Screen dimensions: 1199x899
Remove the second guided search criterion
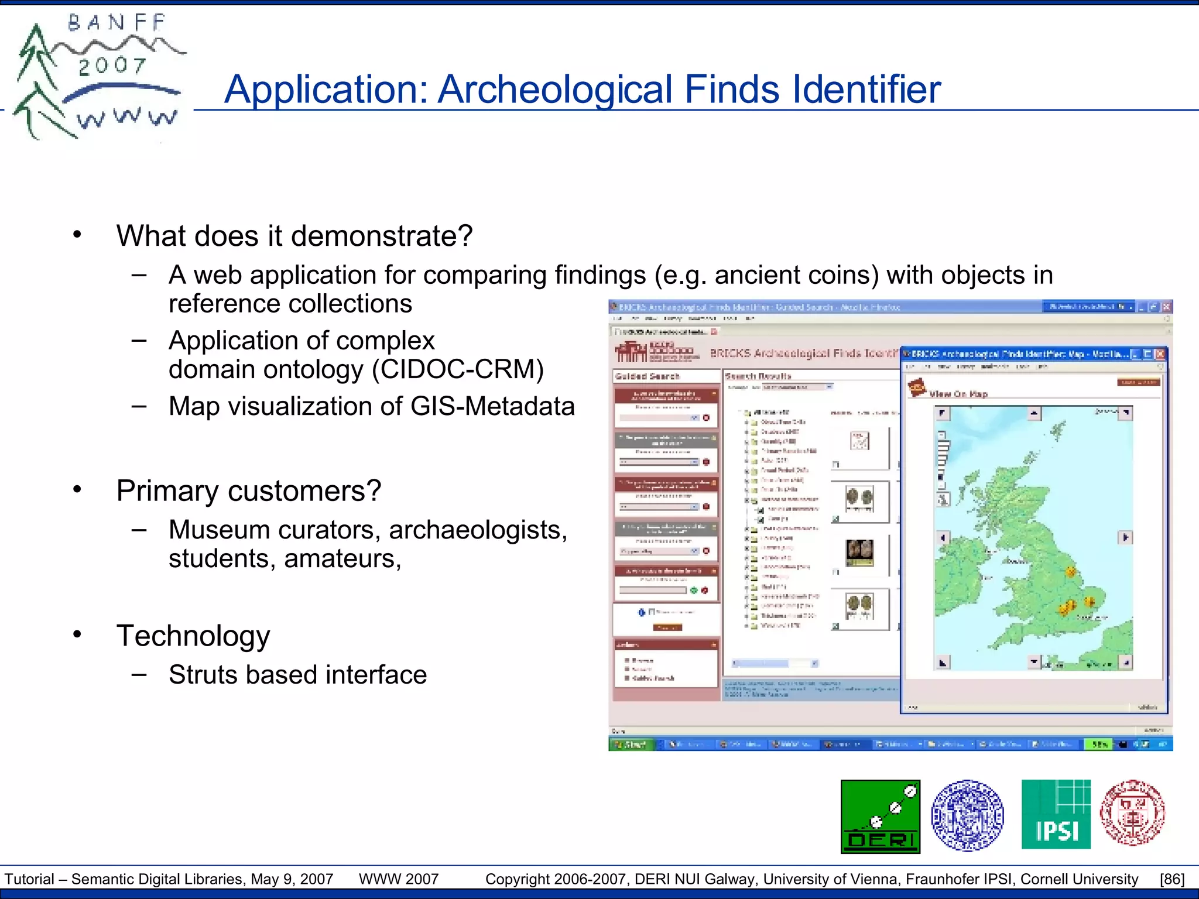click(706, 462)
